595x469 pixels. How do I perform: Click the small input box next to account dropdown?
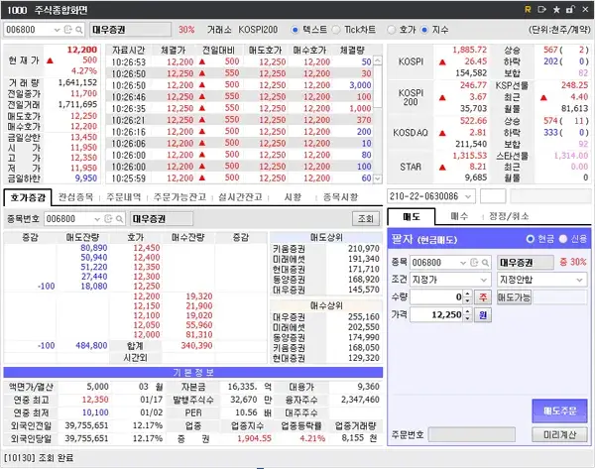click(493, 196)
